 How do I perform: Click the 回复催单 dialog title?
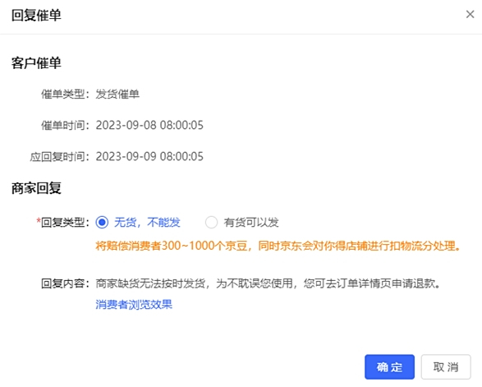[x=36, y=16]
